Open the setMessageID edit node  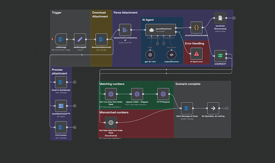click(x=80, y=39)
